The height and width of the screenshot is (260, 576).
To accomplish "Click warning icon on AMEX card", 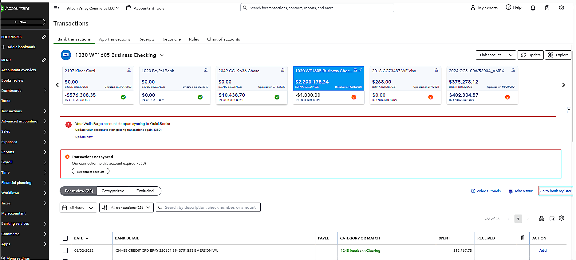I will click(507, 97).
